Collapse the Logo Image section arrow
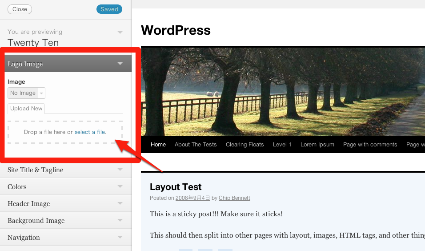Viewport: 425px width, 251px height. (x=120, y=64)
